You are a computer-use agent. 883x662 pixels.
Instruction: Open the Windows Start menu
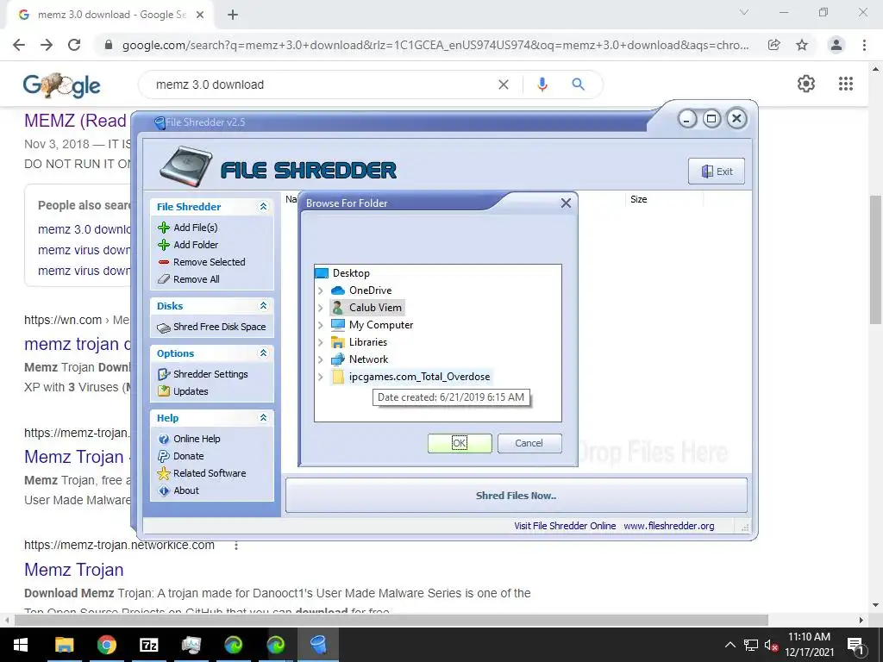pyautogui.click(x=21, y=645)
